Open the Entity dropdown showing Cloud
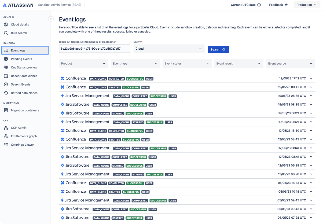The height and width of the screenshot is (224, 323). (x=169, y=49)
